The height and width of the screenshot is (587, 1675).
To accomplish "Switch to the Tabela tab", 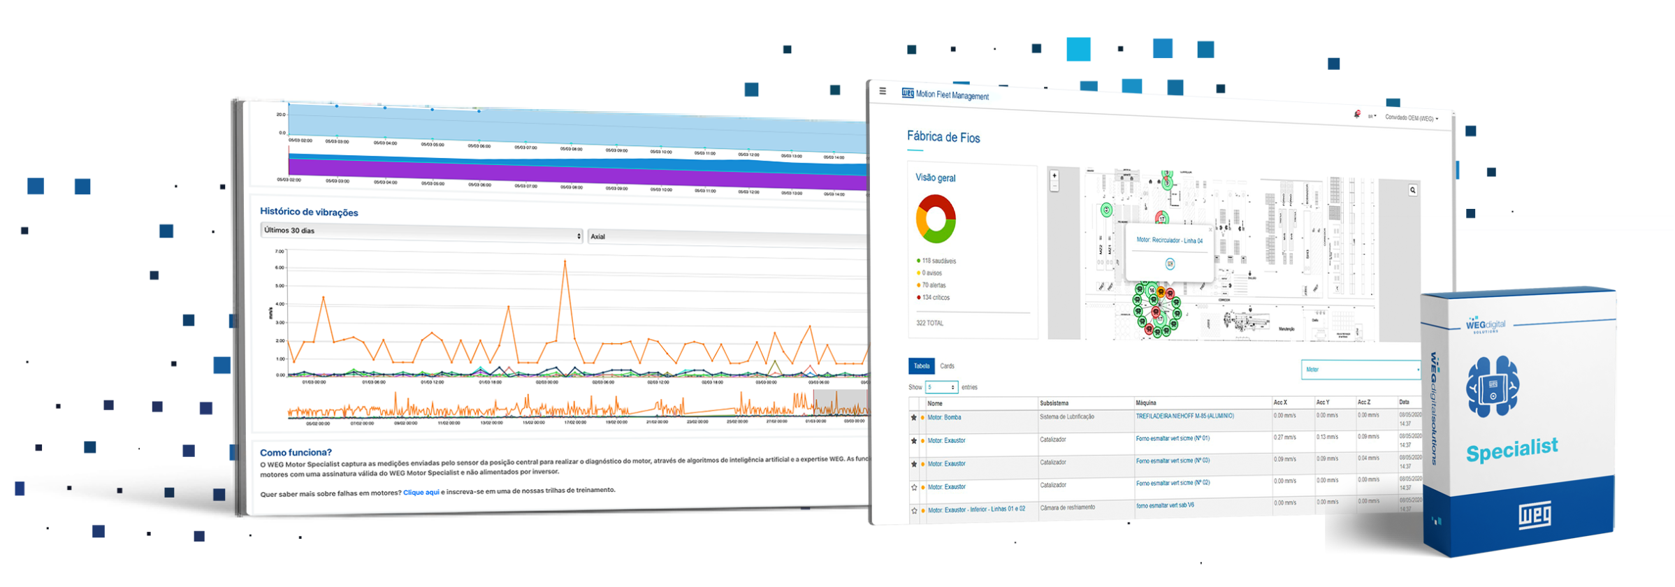I will (x=922, y=366).
